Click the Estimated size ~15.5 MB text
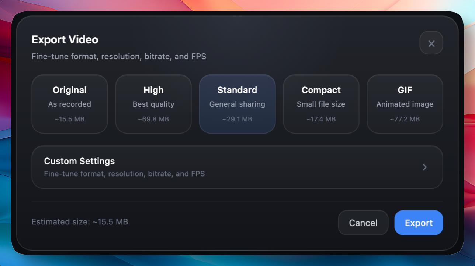This screenshot has height=266, width=475. 80,222
